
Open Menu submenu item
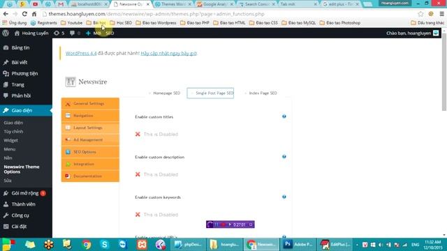[10, 149]
